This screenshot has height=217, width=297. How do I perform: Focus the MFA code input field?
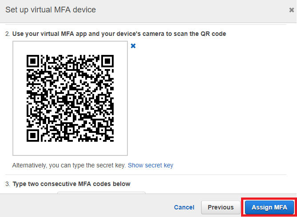[x=101, y=193]
